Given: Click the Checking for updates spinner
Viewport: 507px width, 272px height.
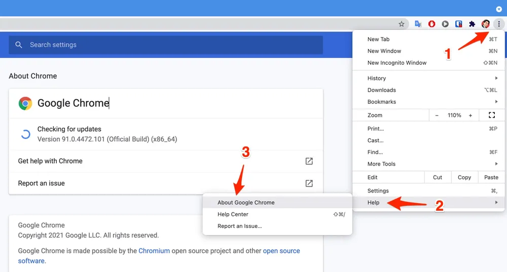Looking at the screenshot, I should pos(25,134).
